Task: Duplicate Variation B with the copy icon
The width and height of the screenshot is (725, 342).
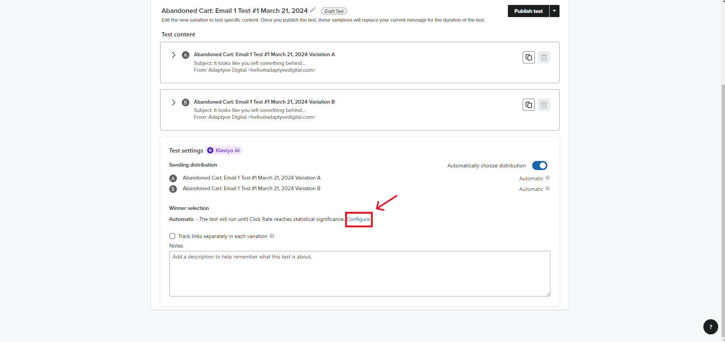Action: tap(528, 105)
